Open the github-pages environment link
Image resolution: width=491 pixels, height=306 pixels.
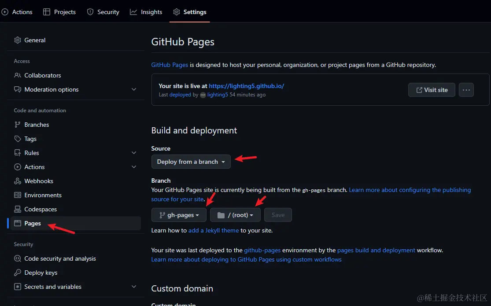coord(262,250)
